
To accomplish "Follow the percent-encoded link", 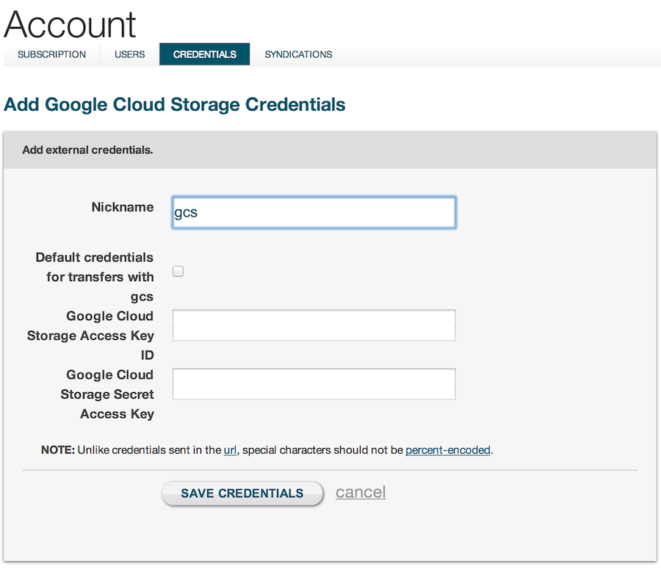I will pos(447,449).
